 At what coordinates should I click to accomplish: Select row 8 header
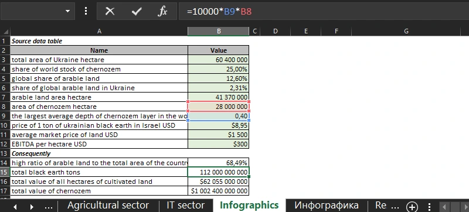click(x=5, y=107)
